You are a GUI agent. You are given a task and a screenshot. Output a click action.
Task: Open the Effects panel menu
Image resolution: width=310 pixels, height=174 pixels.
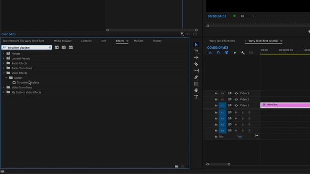pyautogui.click(x=127, y=41)
